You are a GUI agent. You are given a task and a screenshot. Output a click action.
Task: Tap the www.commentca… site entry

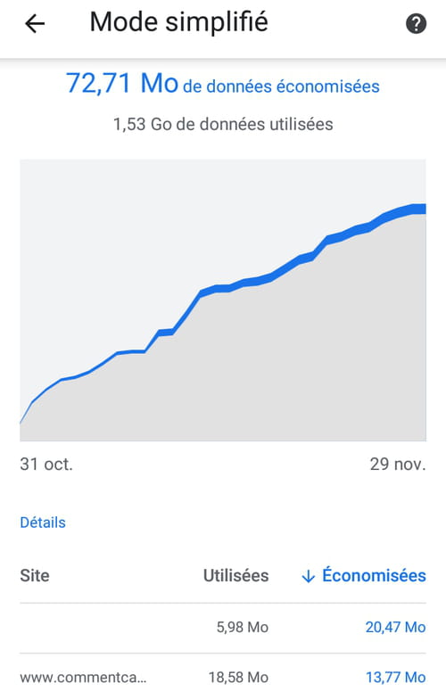pyautogui.click(x=83, y=678)
